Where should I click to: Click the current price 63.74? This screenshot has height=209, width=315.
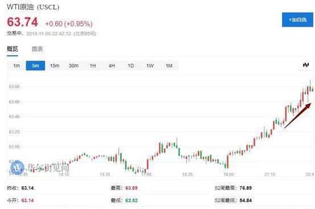tap(23, 22)
